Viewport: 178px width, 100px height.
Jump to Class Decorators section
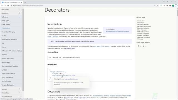click(142, 30)
